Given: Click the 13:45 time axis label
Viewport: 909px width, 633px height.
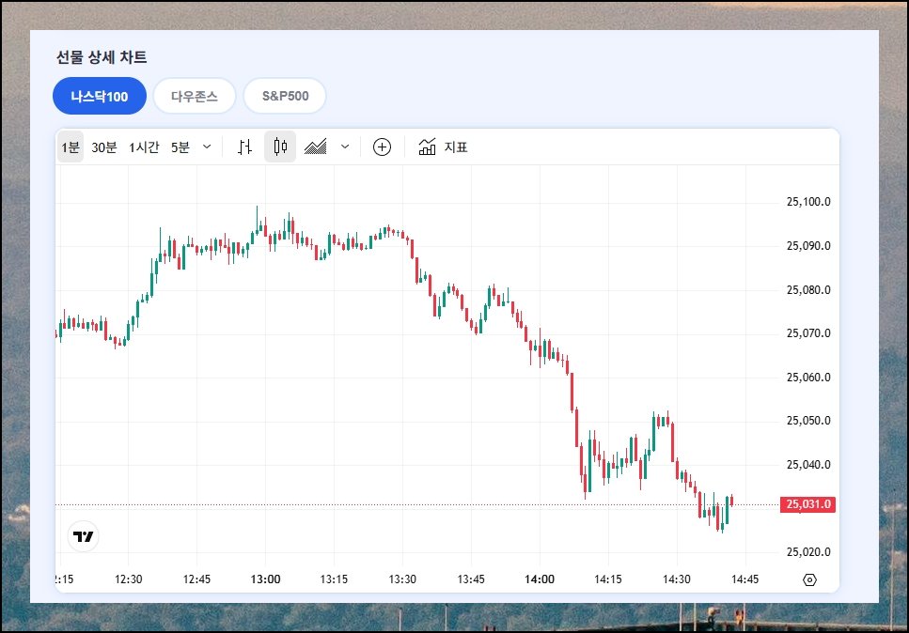Looking at the screenshot, I should (x=471, y=579).
